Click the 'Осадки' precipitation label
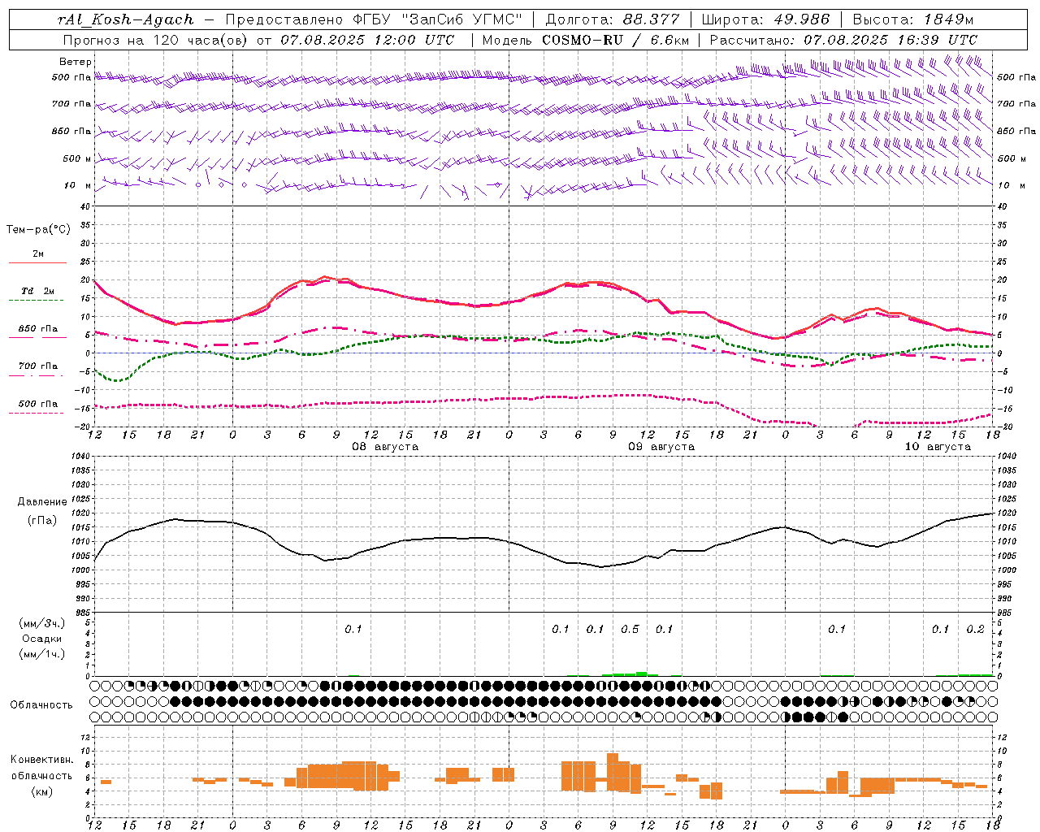 pyautogui.click(x=42, y=639)
